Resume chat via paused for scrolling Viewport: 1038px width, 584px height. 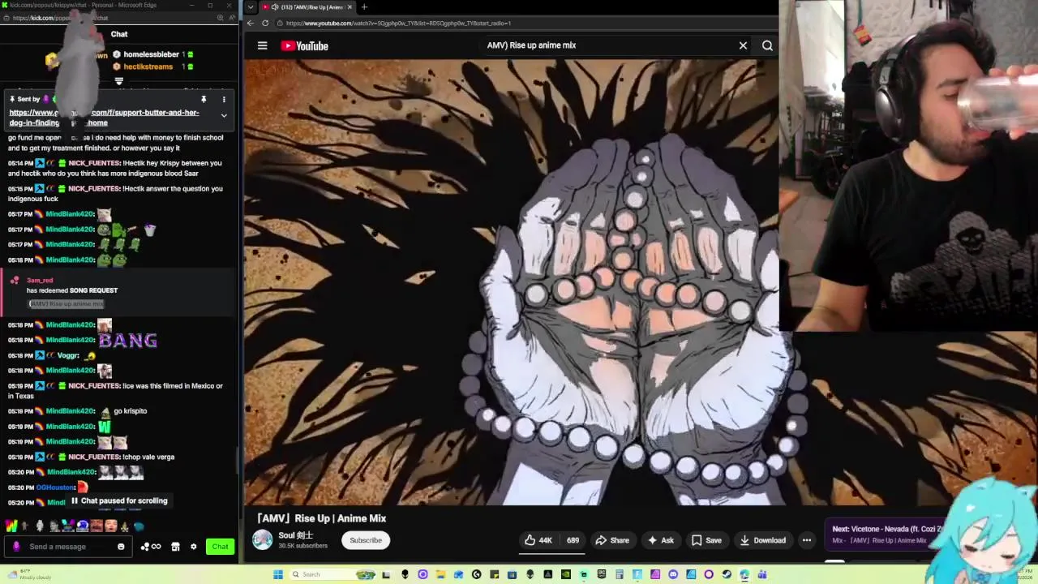(118, 500)
